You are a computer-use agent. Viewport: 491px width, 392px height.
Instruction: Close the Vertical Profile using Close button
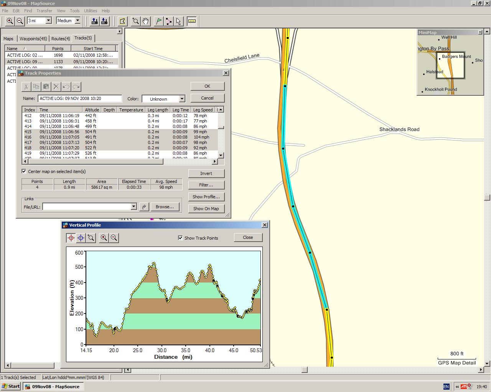[248, 237]
